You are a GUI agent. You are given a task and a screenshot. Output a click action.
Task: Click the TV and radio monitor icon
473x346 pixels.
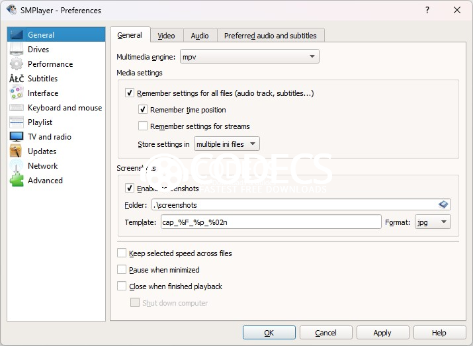click(x=17, y=136)
